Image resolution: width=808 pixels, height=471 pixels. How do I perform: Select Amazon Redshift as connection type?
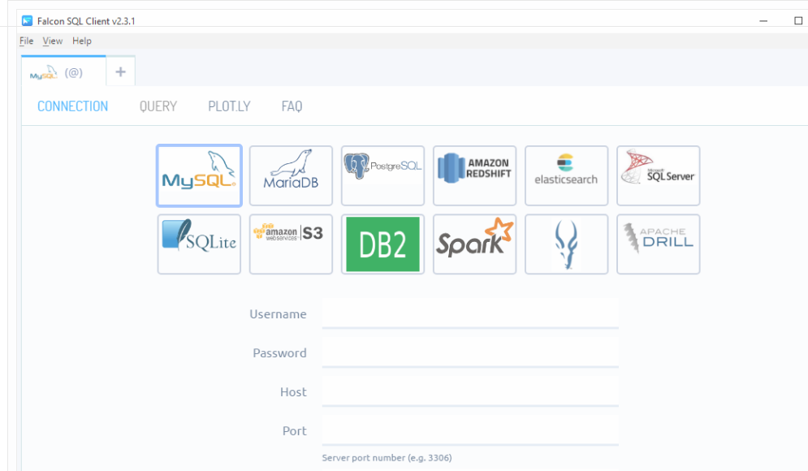[474, 175]
